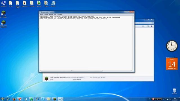The height and width of the screenshot is (101, 180).
Task: Open the Логин и Пароль desktop folder
Action: point(17,4)
